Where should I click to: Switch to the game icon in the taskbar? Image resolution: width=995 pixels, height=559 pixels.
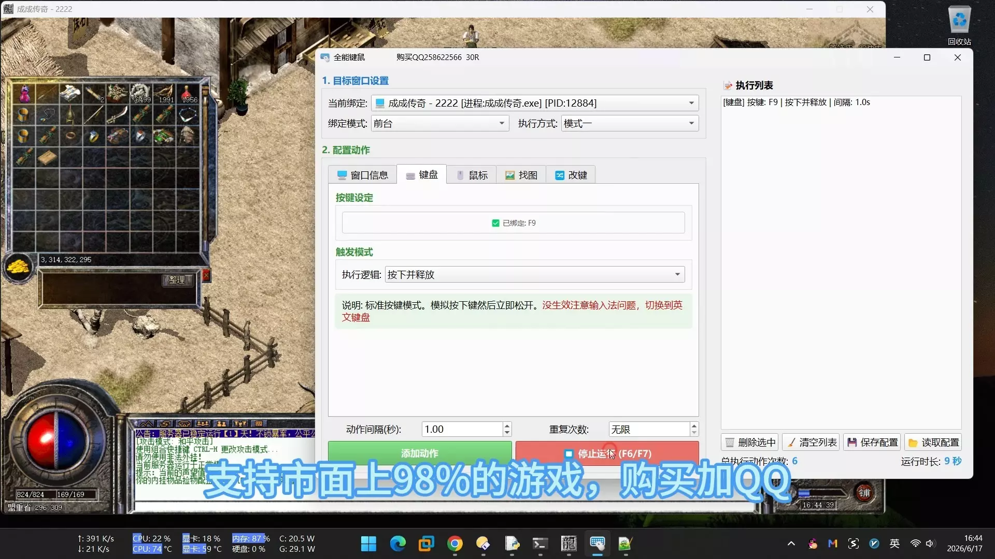(568, 543)
